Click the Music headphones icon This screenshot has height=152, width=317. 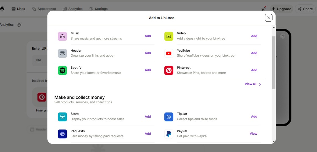coord(62,36)
